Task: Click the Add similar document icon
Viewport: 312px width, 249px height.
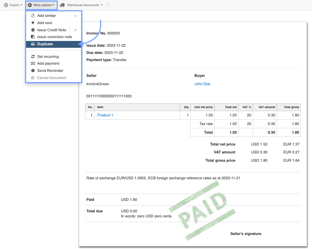Action: tap(33, 16)
